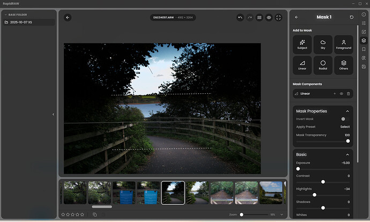The image size is (370, 222).
Task: Click the copy settings icon beside the stars
Action: pyautogui.click(x=94, y=214)
